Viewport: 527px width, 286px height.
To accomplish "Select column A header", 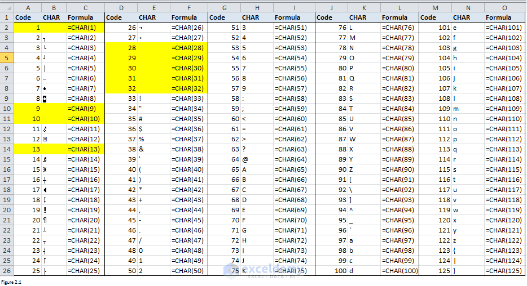I will [28, 8].
